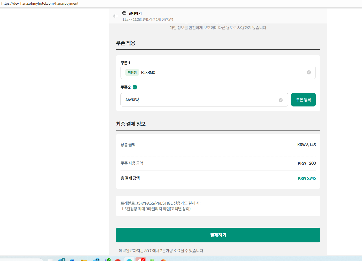Click the 쿠폰 적용 section heading
362x261 pixels.
pos(126,43)
